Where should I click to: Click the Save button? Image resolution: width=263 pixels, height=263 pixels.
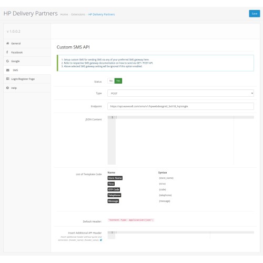(255, 14)
